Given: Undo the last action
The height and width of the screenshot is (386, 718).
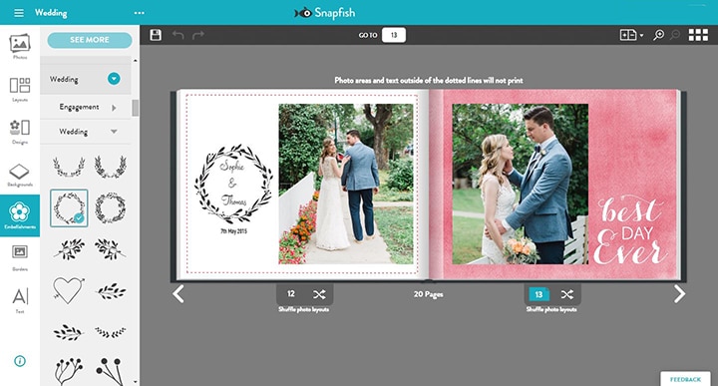Looking at the screenshot, I should (x=178, y=35).
